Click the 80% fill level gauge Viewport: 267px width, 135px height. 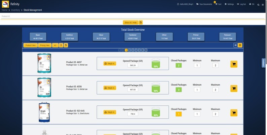tap(156, 112)
